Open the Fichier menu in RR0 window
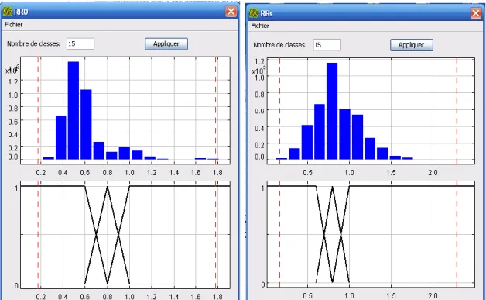 pos(14,25)
